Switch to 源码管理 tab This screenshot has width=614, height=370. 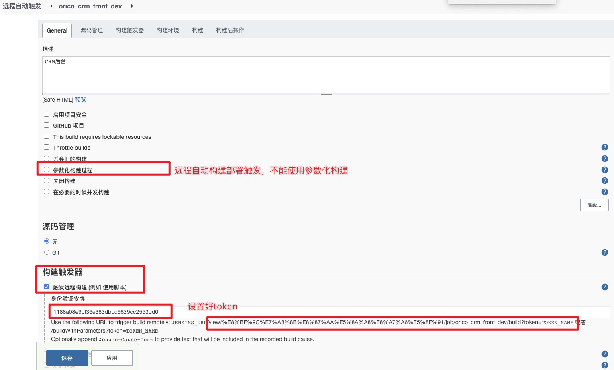coord(92,30)
